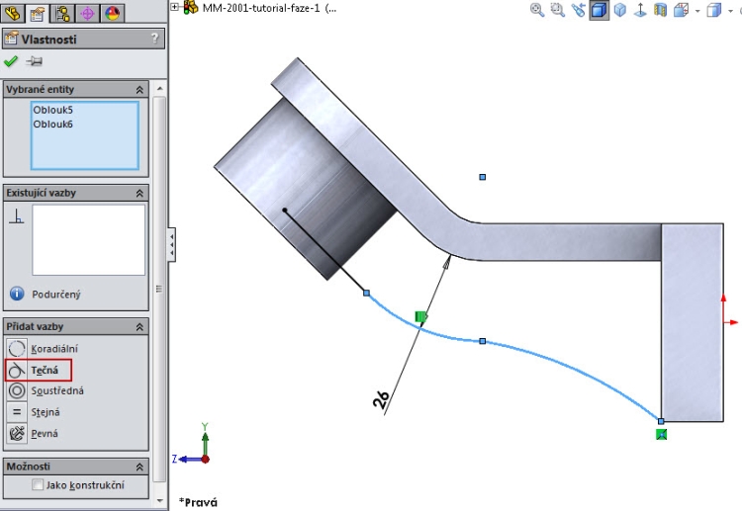Click the Previous View icon
Viewport: 742px width, 511px height.
[x=579, y=11]
